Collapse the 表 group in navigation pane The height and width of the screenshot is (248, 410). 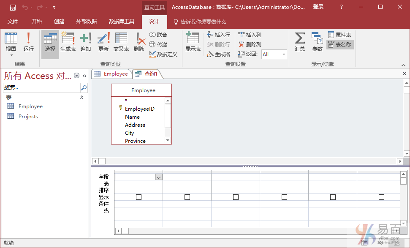(82, 98)
